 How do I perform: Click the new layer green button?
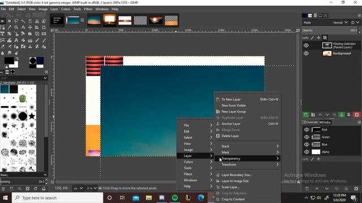(305, 114)
